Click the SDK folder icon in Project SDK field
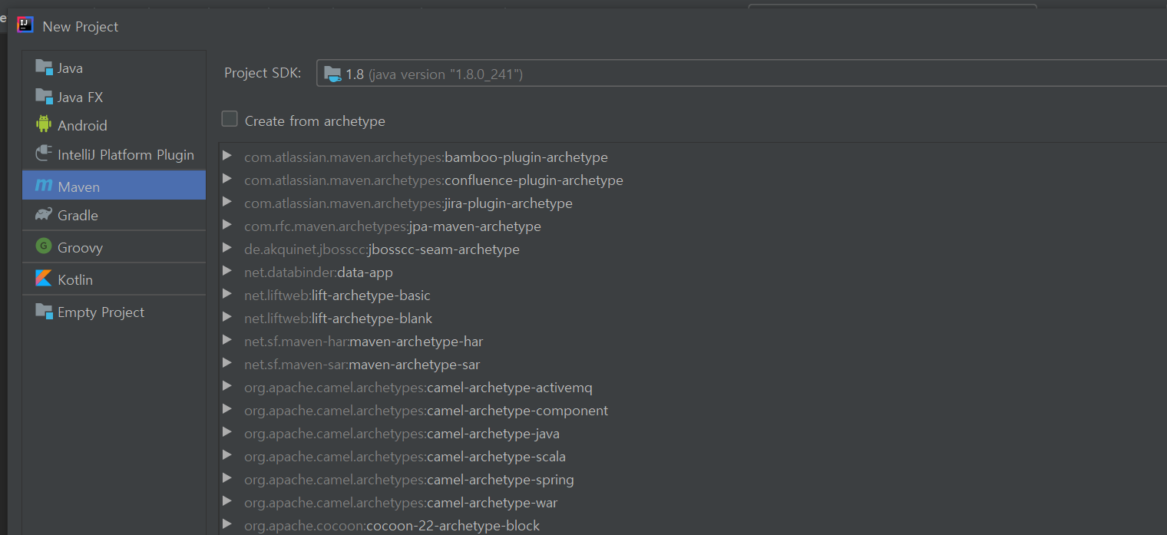Image resolution: width=1167 pixels, height=535 pixels. coord(332,74)
